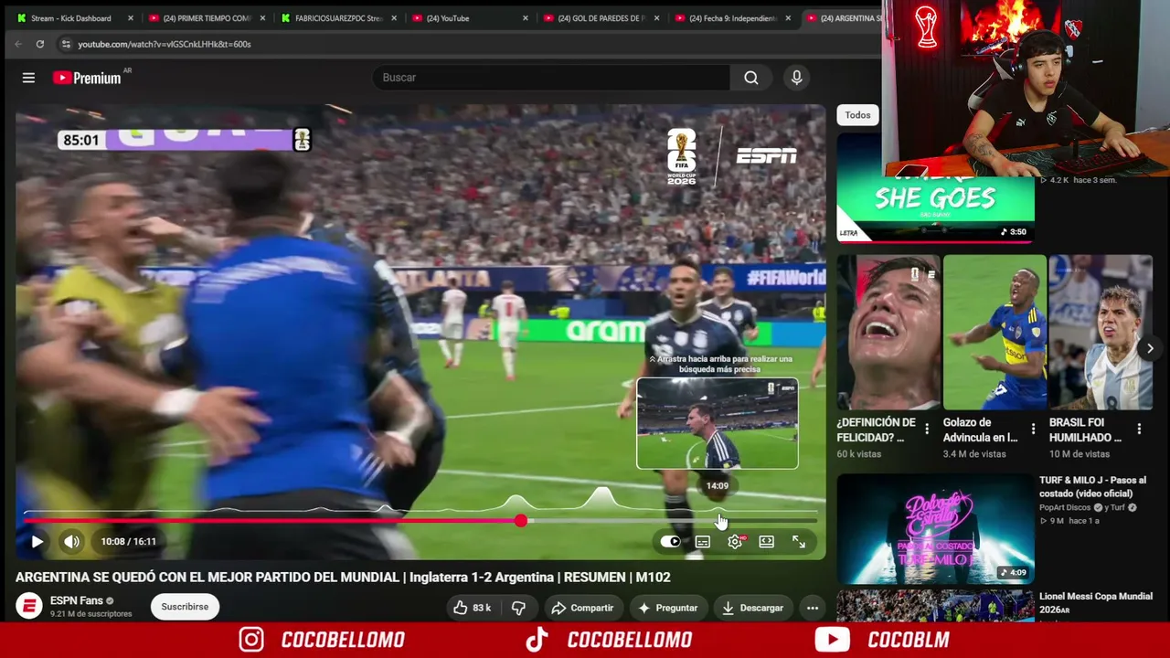1170x658 pixels.
Task: Open the ¿DEFINICIÓN DE FELICIDAD? short
Action: pyautogui.click(x=888, y=333)
